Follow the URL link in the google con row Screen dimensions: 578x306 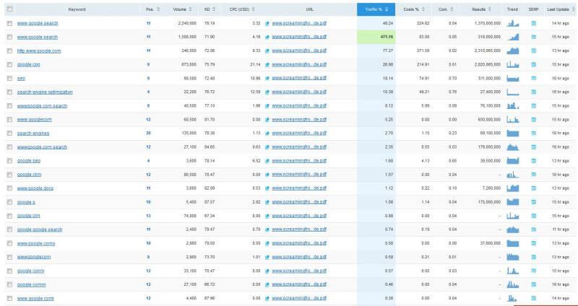pyautogui.click(x=299, y=64)
